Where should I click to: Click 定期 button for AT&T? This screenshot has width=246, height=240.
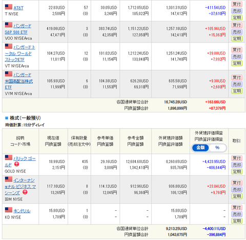237,17
